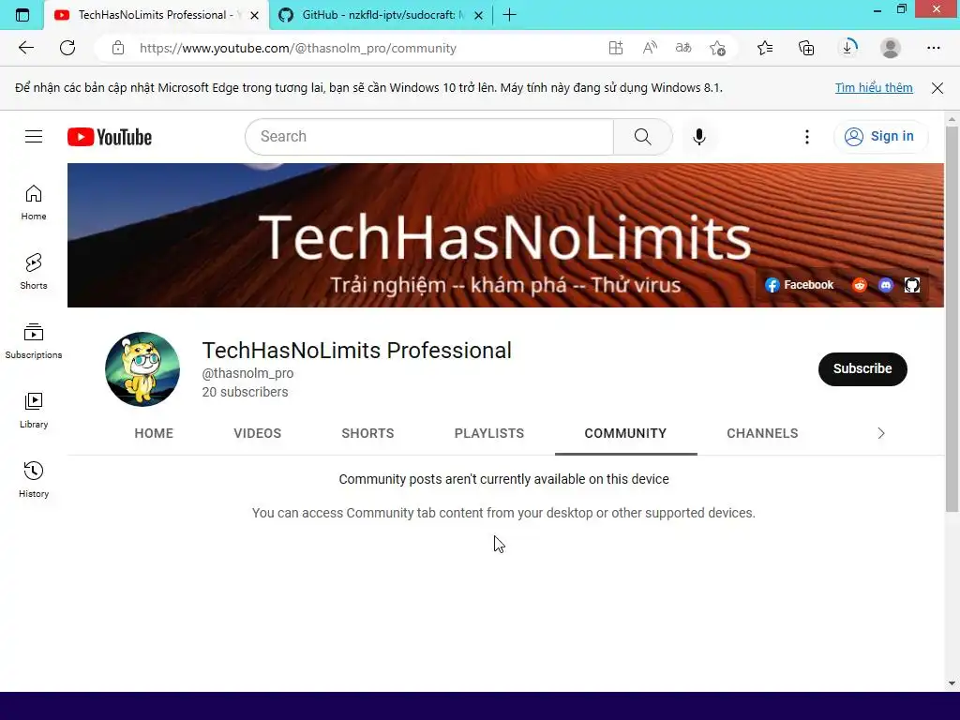The image size is (960, 720).
Task: View site info lock icon
Action: point(118,48)
